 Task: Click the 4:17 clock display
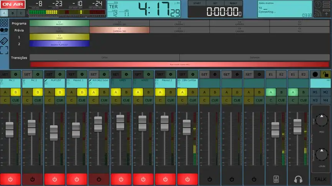[144, 9]
